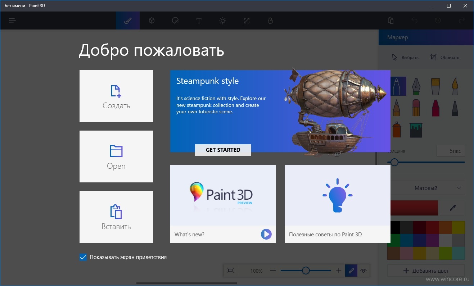The height and width of the screenshot is (286, 474).
Task: Select the Crayon tool
Action: (435, 108)
